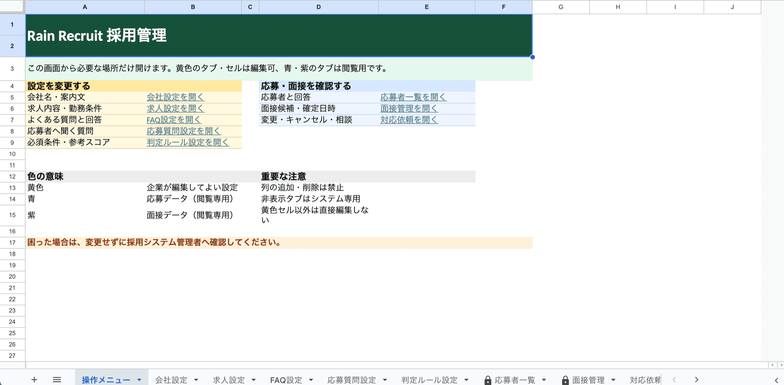
Task: Select row 10 header
Action: 13,154
